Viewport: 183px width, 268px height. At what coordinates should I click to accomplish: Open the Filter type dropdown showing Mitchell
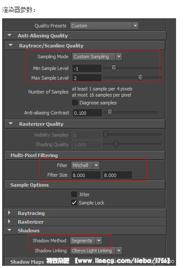click(85, 165)
